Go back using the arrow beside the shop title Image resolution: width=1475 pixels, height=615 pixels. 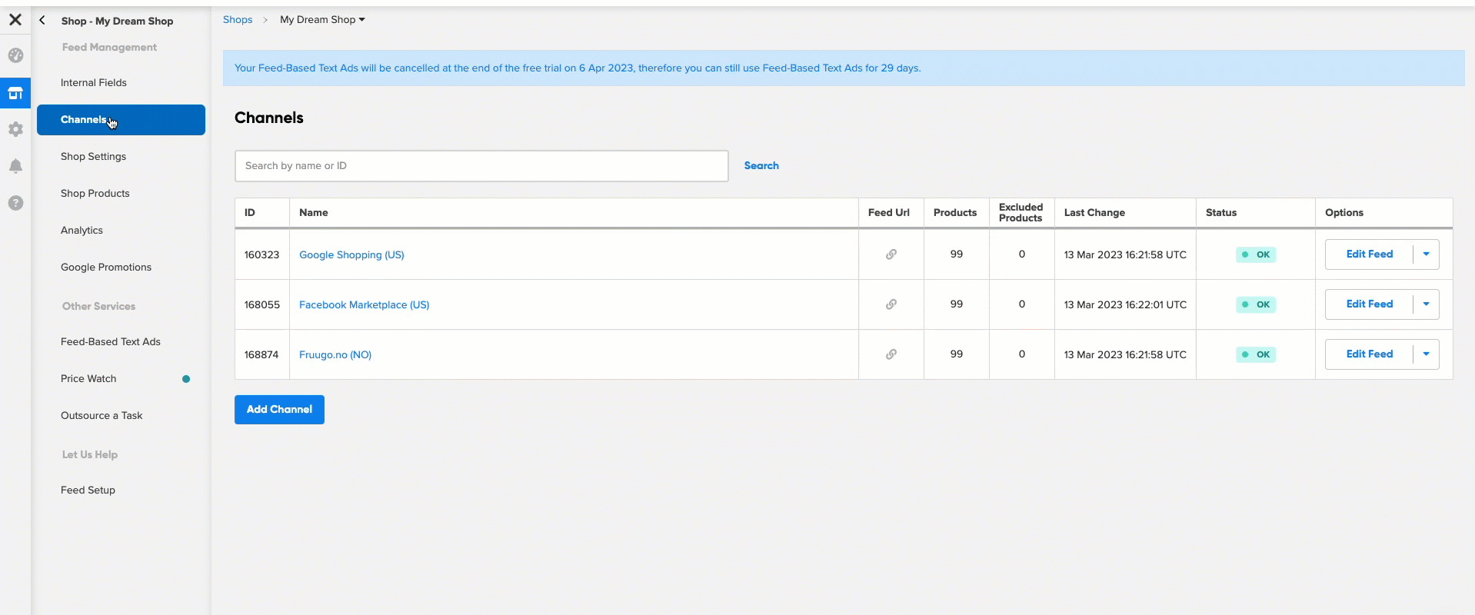click(x=42, y=21)
